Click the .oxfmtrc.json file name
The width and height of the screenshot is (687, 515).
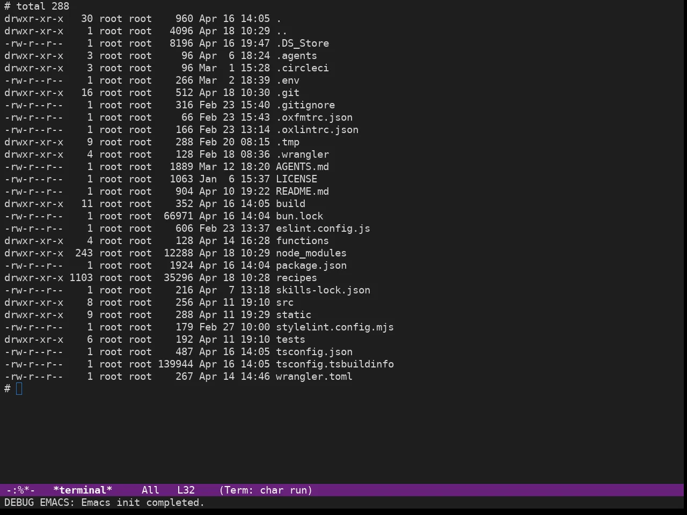[314, 117]
